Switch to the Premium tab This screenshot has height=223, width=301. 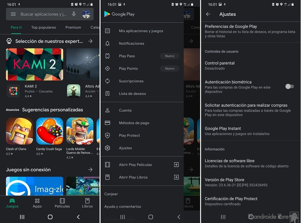tap(73, 27)
